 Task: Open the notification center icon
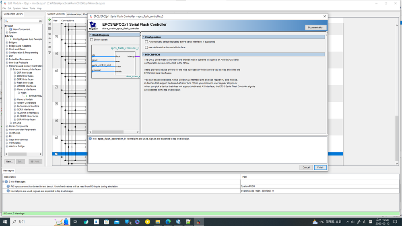[395, 222]
